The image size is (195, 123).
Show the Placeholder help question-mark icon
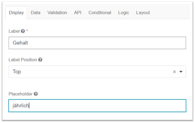[36, 94]
